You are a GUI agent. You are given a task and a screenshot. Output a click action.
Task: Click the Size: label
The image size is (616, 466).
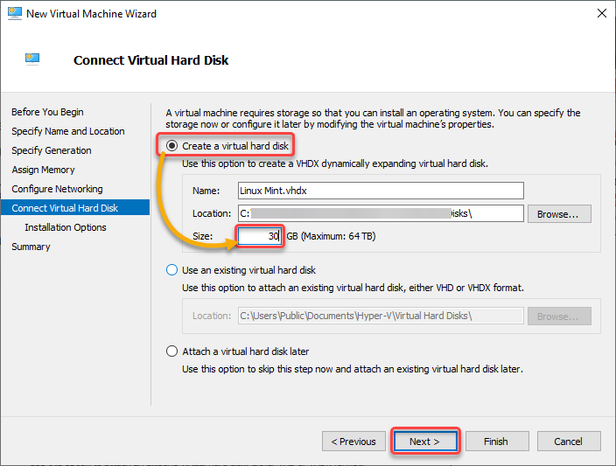202,236
